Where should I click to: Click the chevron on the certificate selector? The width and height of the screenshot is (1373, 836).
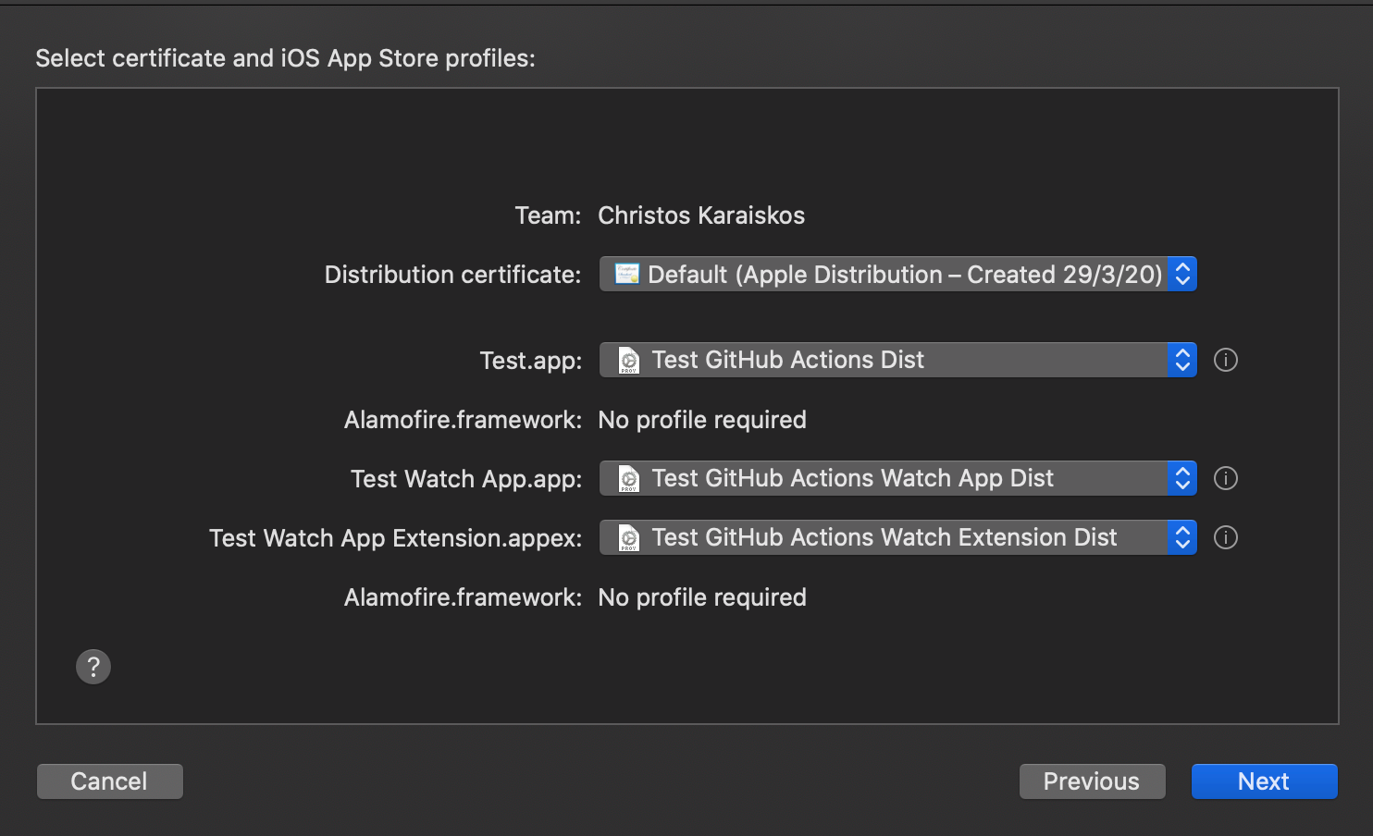pyautogui.click(x=1181, y=274)
